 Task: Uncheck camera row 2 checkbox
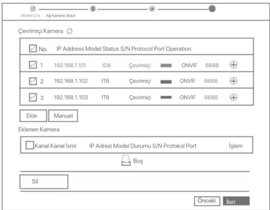(x=33, y=81)
